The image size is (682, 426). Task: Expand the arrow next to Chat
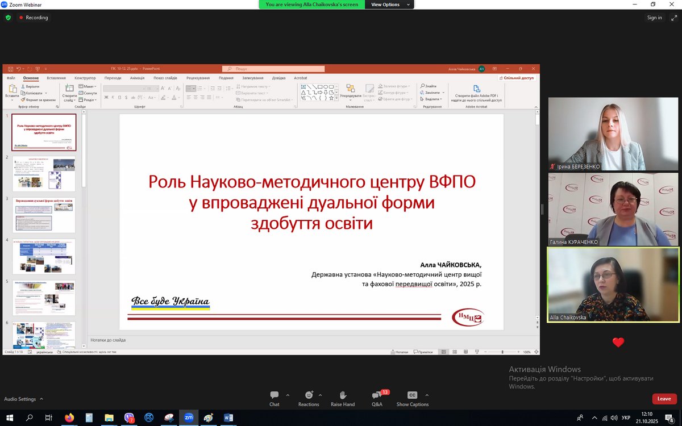tap(288, 395)
